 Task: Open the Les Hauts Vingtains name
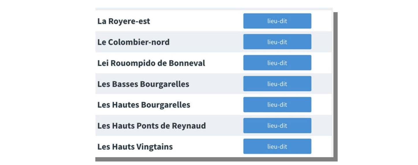tap(135, 147)
